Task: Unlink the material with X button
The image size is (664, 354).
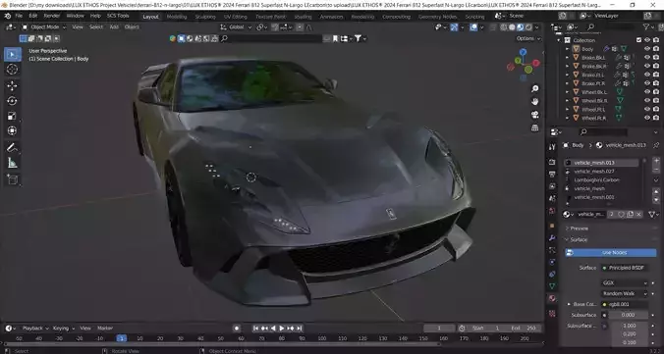Action: [x=639, y=215]
